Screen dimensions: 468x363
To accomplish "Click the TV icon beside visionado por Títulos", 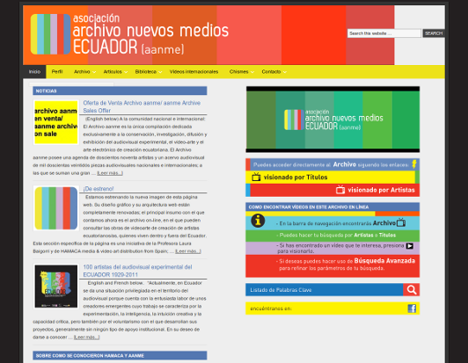I will [x=256, y=177].
